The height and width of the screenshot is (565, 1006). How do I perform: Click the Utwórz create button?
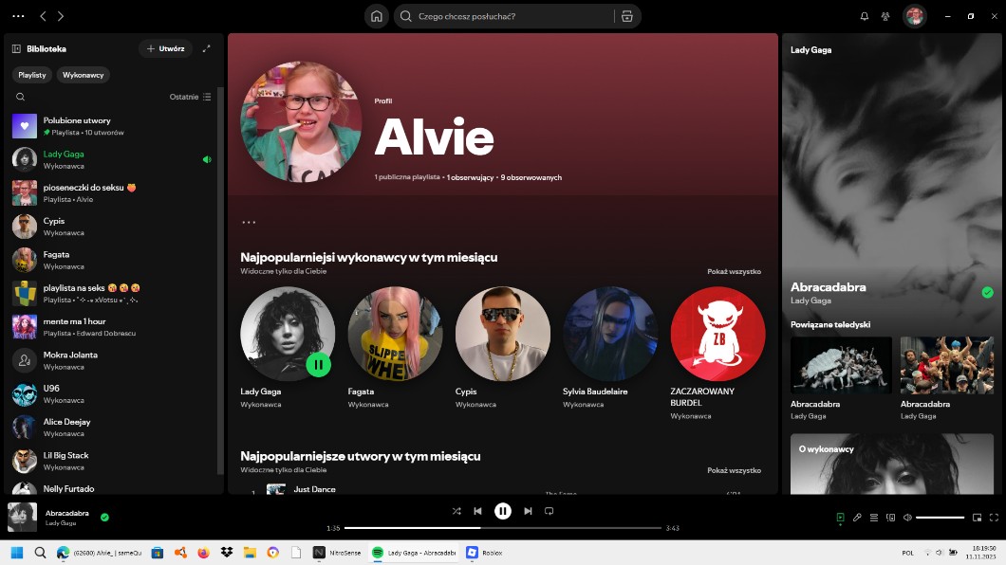click(165, 48)
